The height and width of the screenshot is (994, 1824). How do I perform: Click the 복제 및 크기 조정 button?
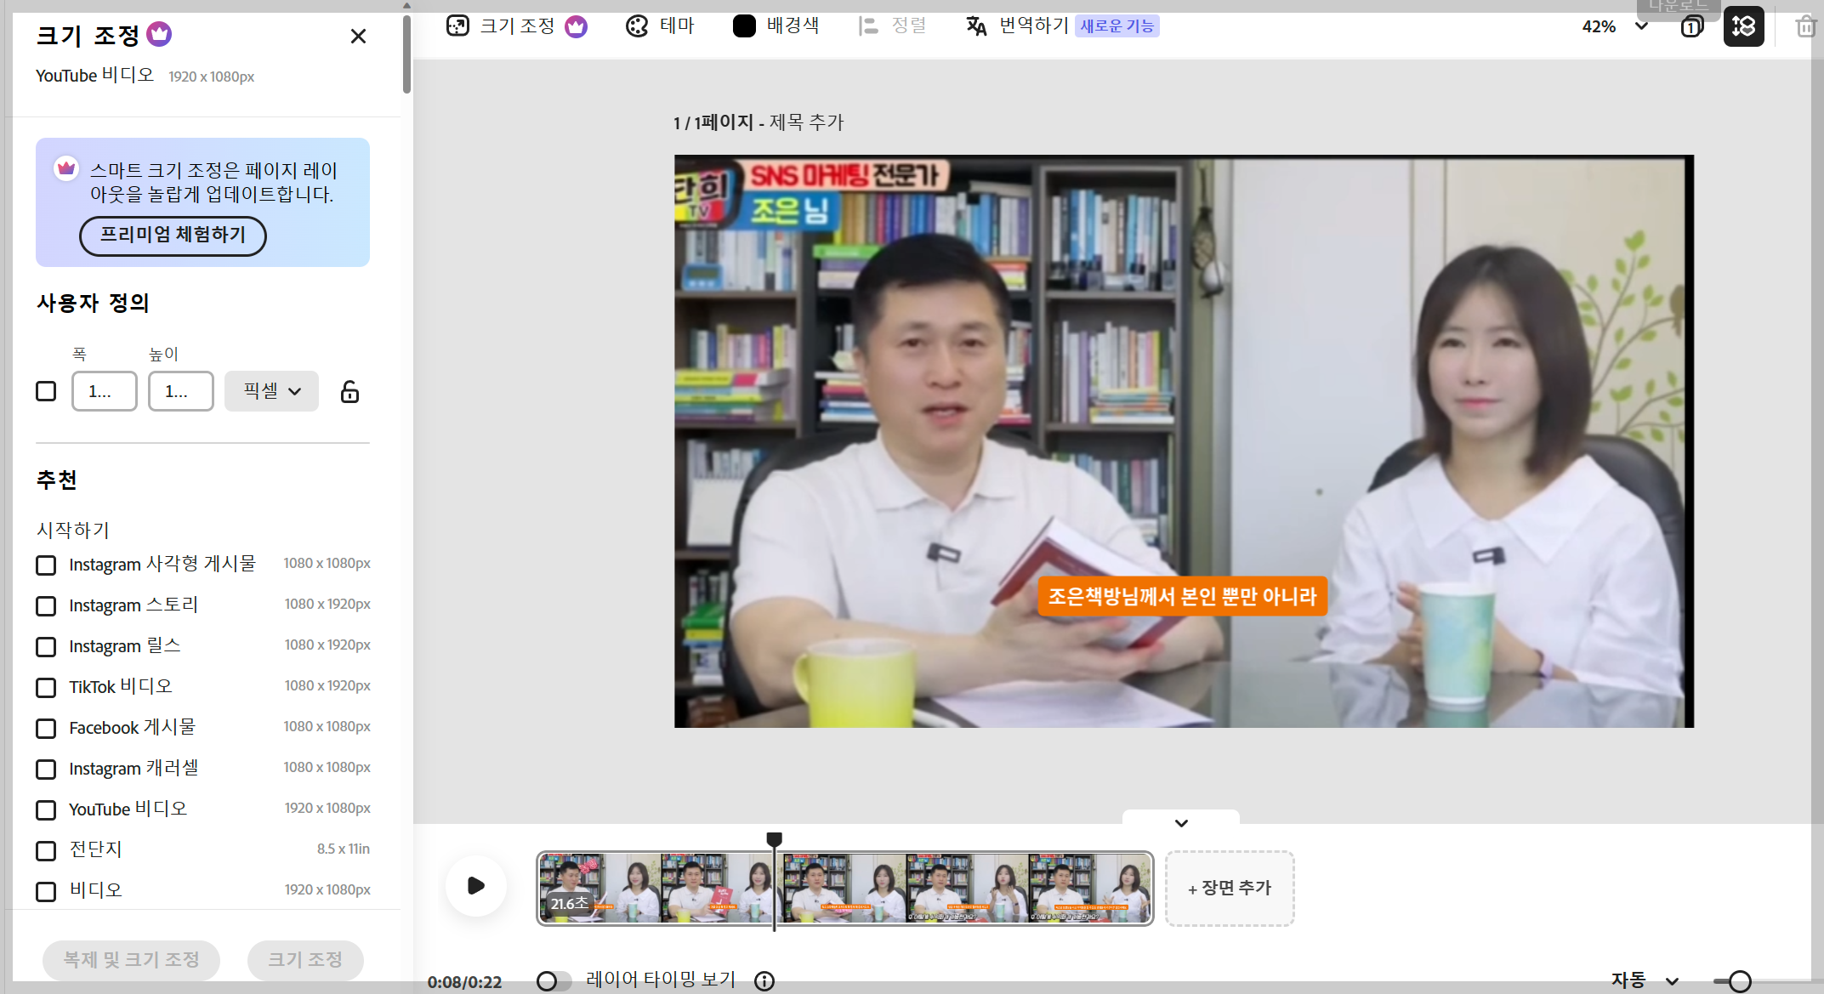coord(131,960)
